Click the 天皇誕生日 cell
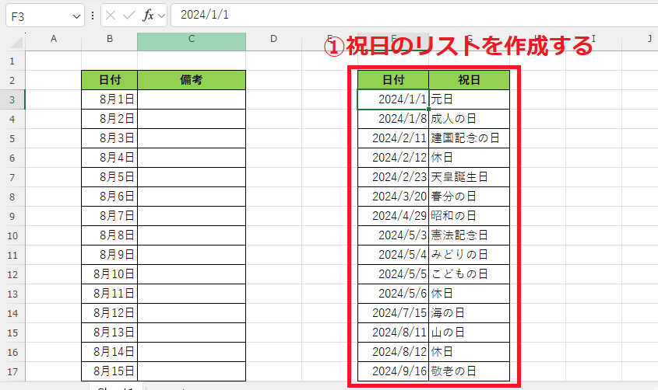 (469, 177)
